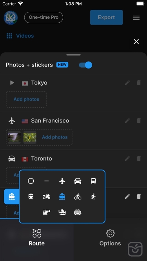
Task: Select the helicopter transport icon
Action: click(47, 212)
